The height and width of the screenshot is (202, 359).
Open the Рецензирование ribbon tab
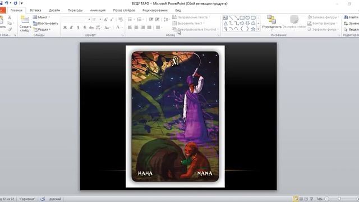point(155,10)
